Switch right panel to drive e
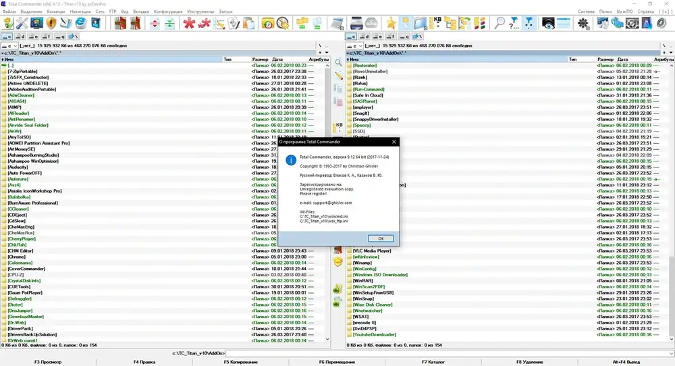The width and height of the screenshot is (675, 366). [377, 36]
